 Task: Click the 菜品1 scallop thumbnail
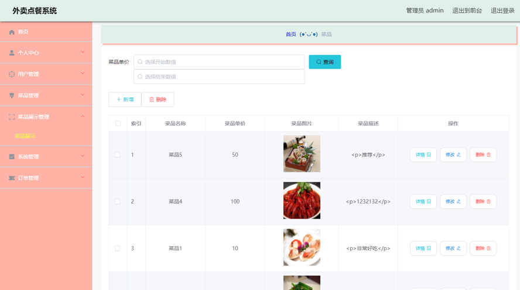(302, 247)
